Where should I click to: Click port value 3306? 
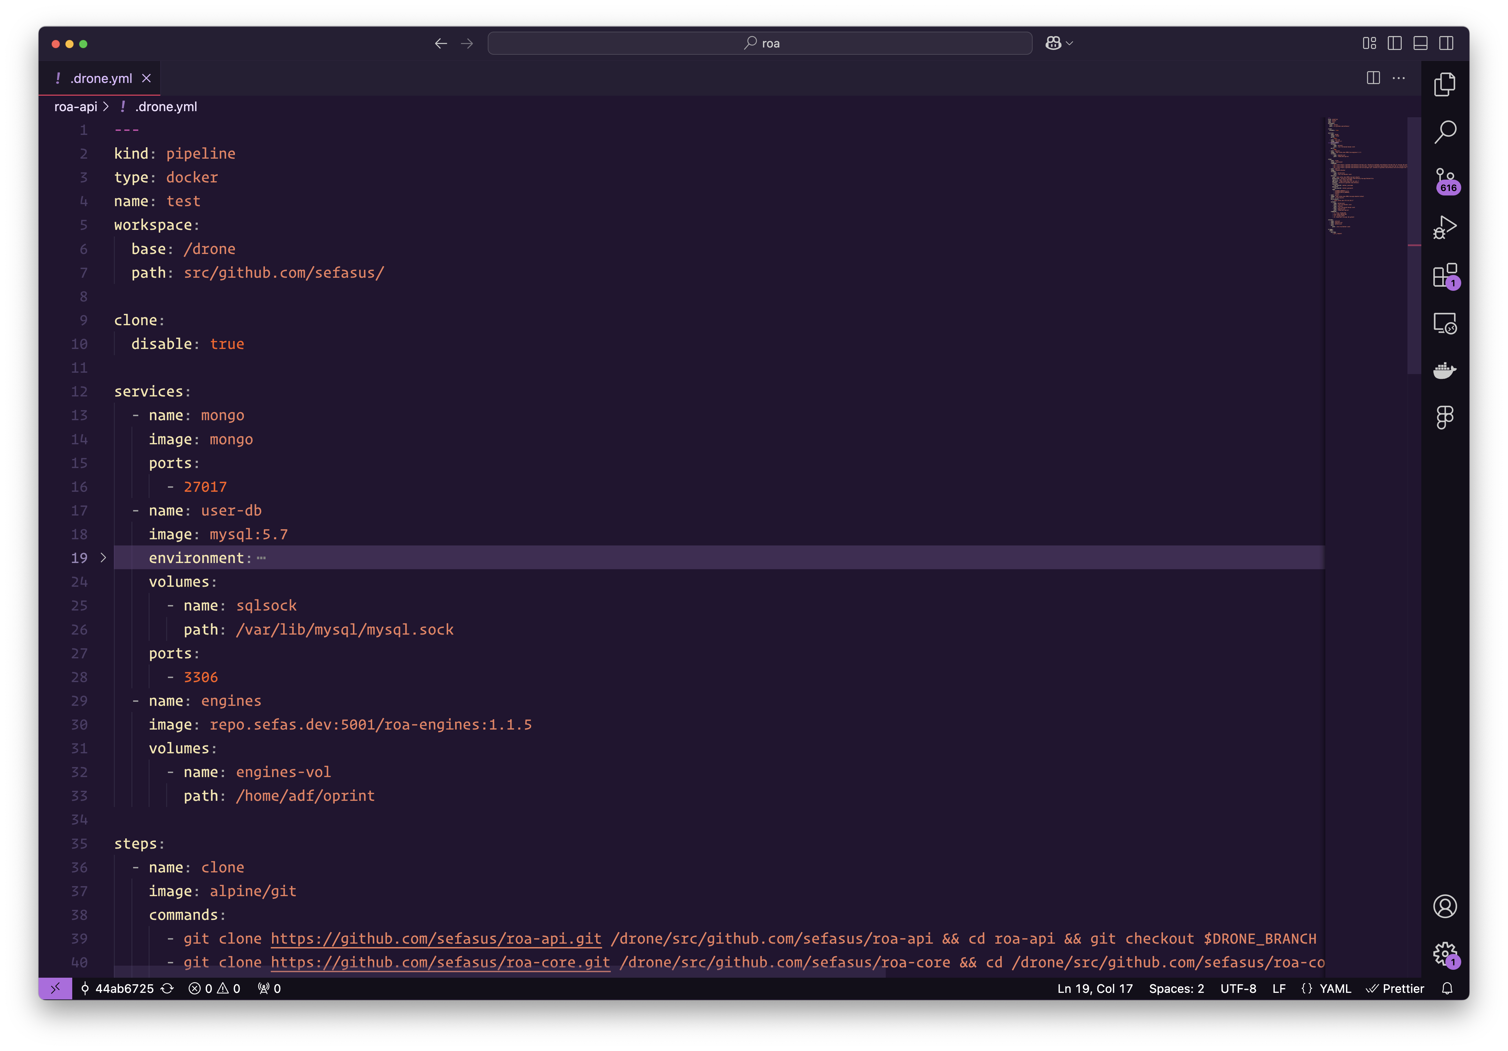coord(200,677)
